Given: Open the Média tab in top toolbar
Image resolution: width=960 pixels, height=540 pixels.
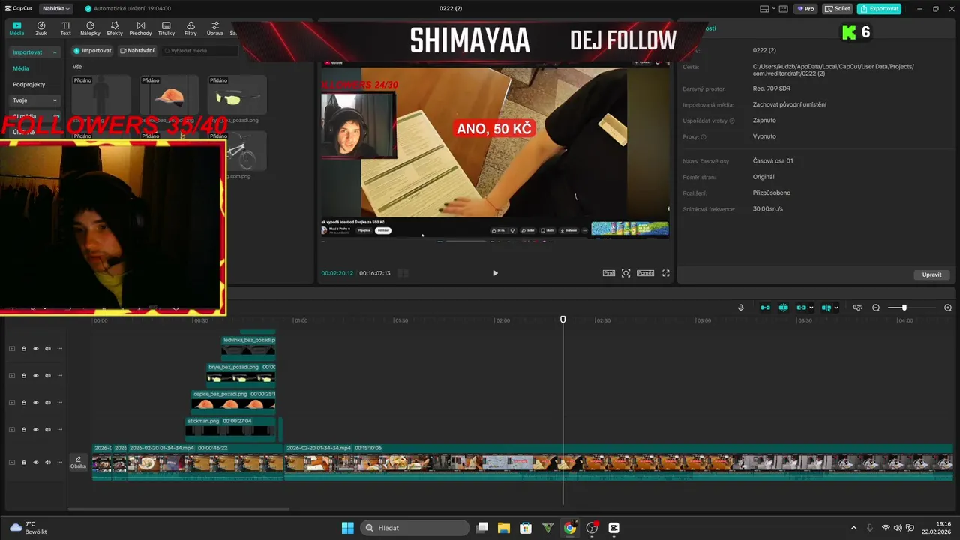Looking at the screenshot, I should point(16,28).
